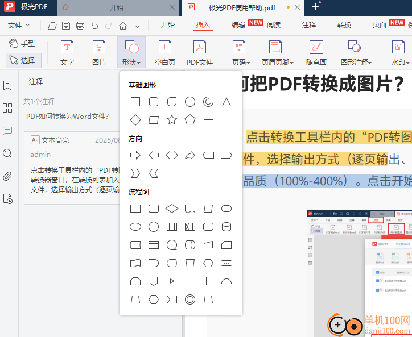Click the 'PDF如何转换为Word文件?' annotation heading
412x337 pixels.
click(x=67, y=117)
